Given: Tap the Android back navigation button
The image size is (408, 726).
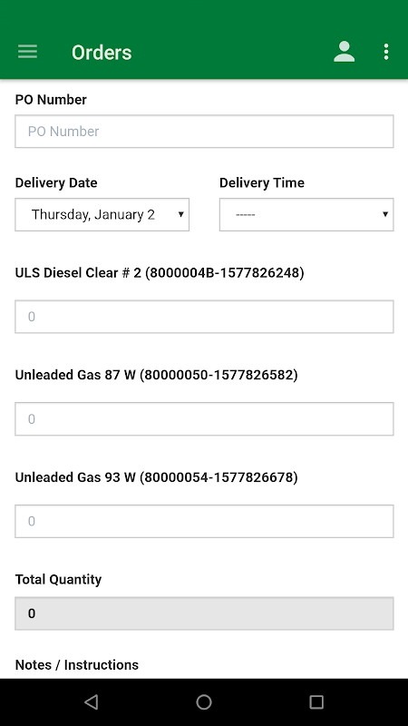Looking at the screenshot, I should pyautogui.click(x=92, y=701).
